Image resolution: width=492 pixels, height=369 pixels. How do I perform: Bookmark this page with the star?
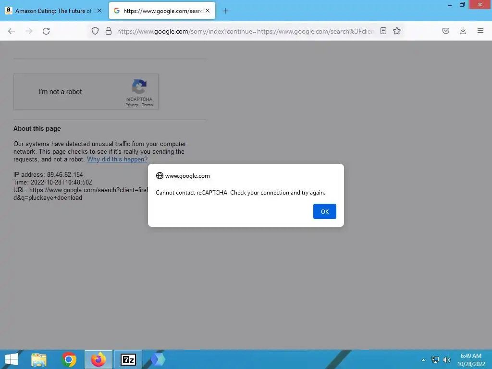[396, 31]
